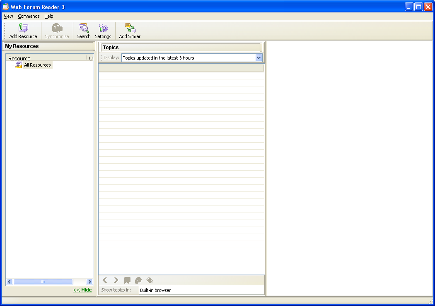The width and height of the screenshot is (435, 306).
Task: Select All Resources in the tree
Action: pyautogui.click(x=37, y=65)
